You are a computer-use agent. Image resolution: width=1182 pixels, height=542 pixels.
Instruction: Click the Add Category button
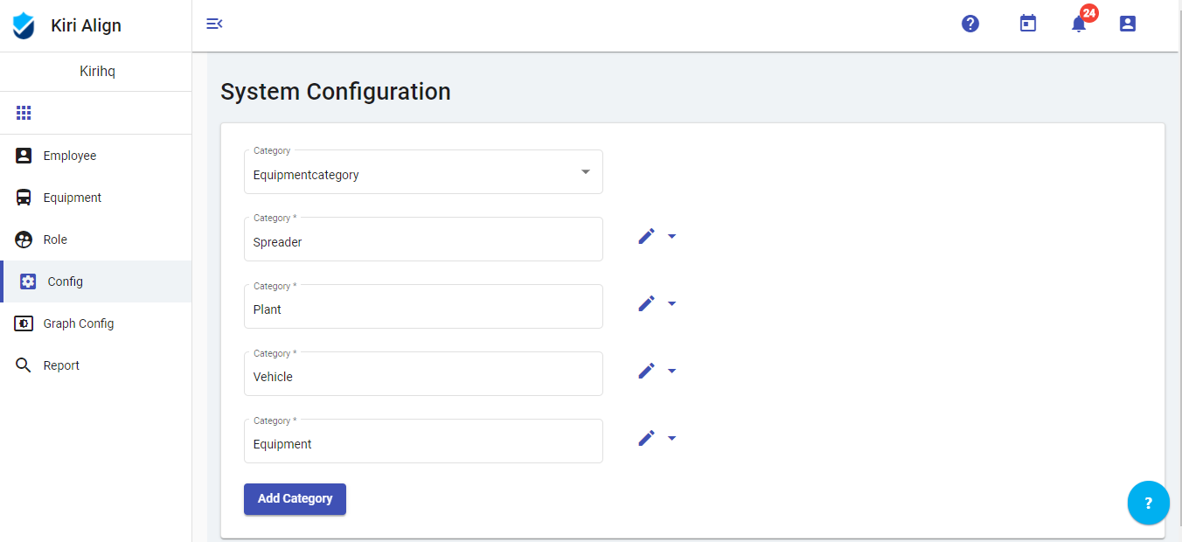tap(295, 499)
